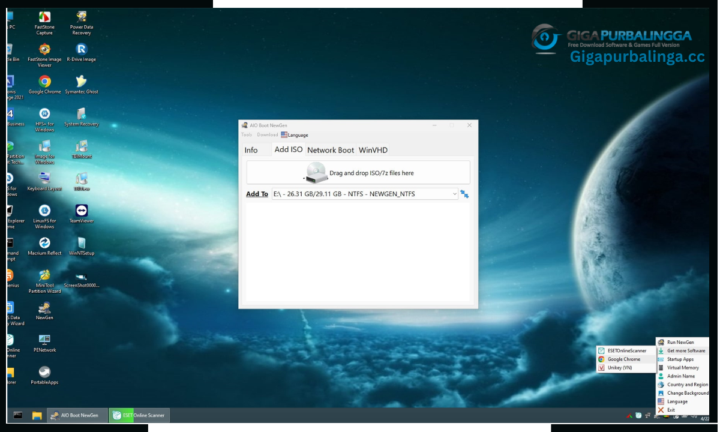
Task: Select Startup Apps from tray menu
Action: tap(683, 359)
